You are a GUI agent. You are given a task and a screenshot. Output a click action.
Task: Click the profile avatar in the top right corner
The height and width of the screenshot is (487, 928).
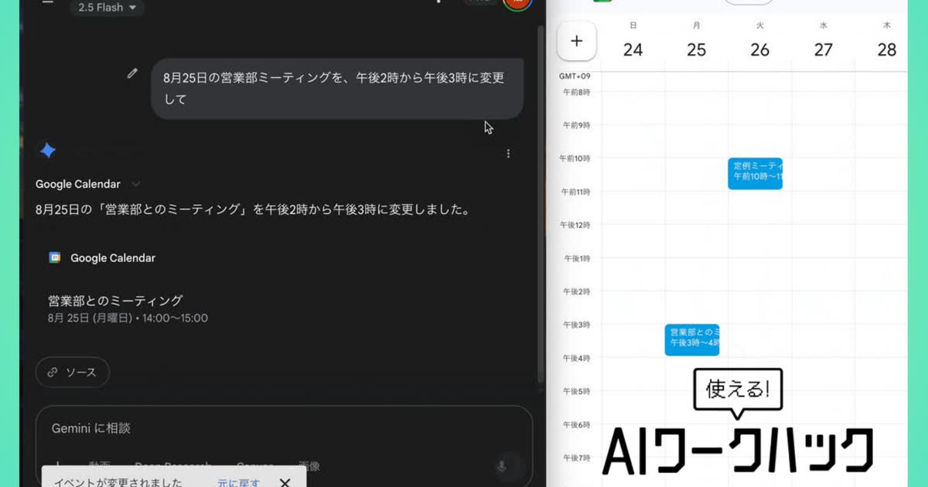click(517, 3)
